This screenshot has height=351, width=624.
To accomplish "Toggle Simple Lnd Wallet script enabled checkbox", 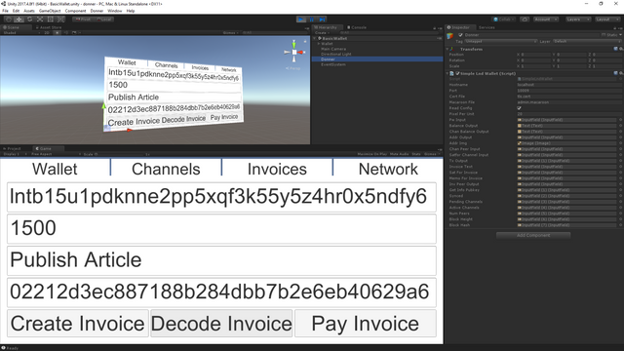I will [457, 74].
